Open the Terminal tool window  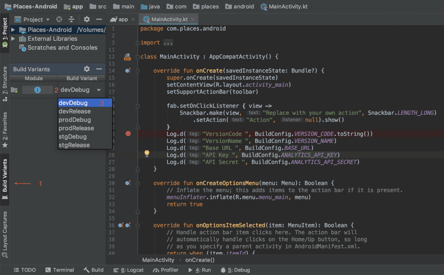[60, 270]
